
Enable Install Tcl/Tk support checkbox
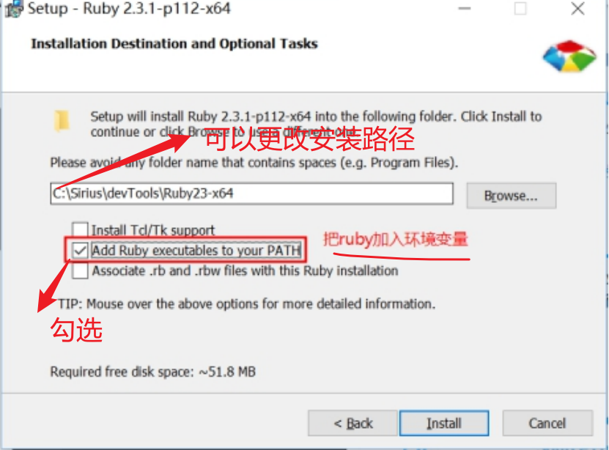(80, 230)
